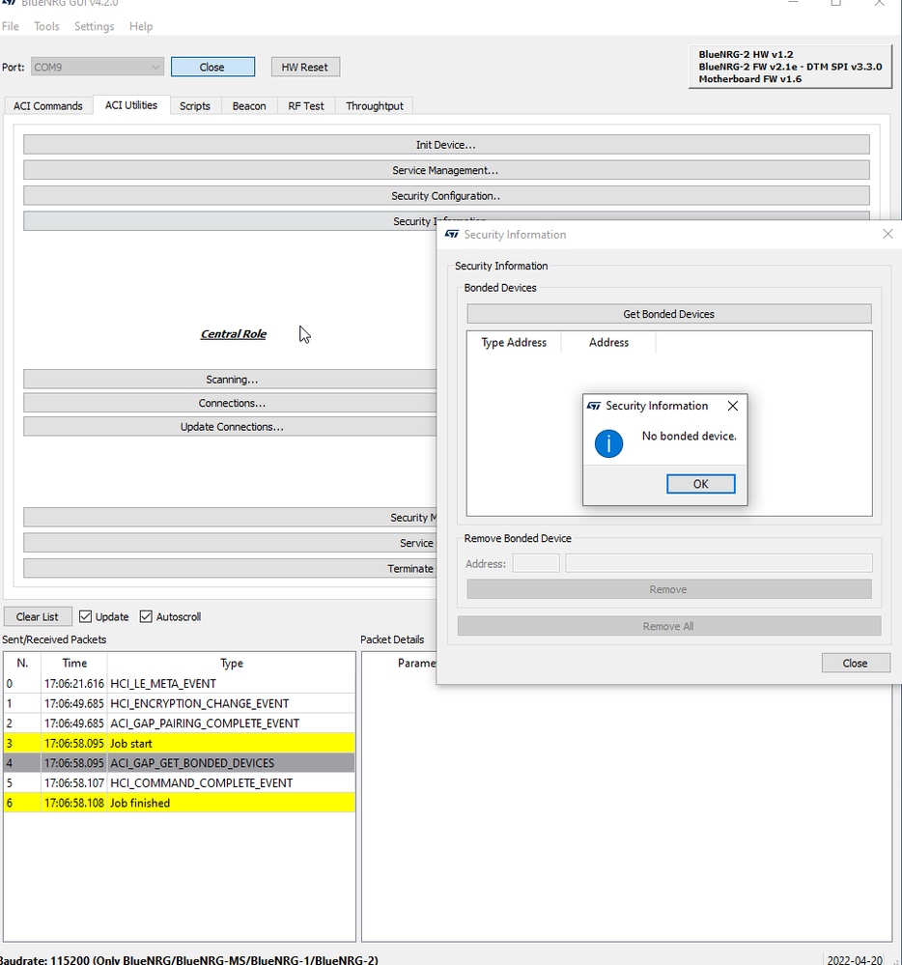The width and height of the screenshot is (902, 965).
Task: Click Close button at bottom of Security Information dialog
Action: (x=856, y=664)
